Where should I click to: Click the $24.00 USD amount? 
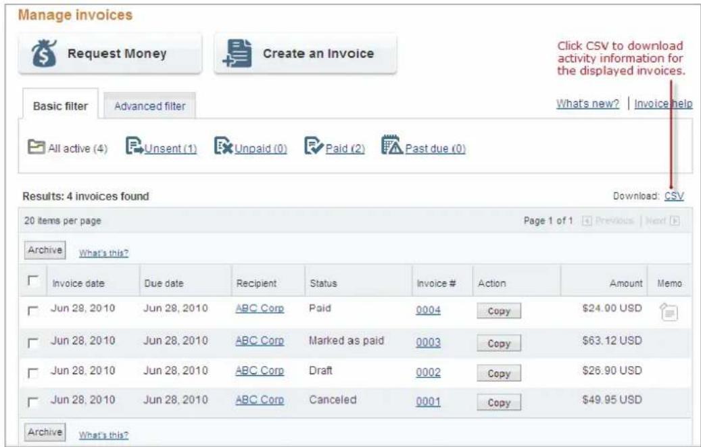pos(612,309)
